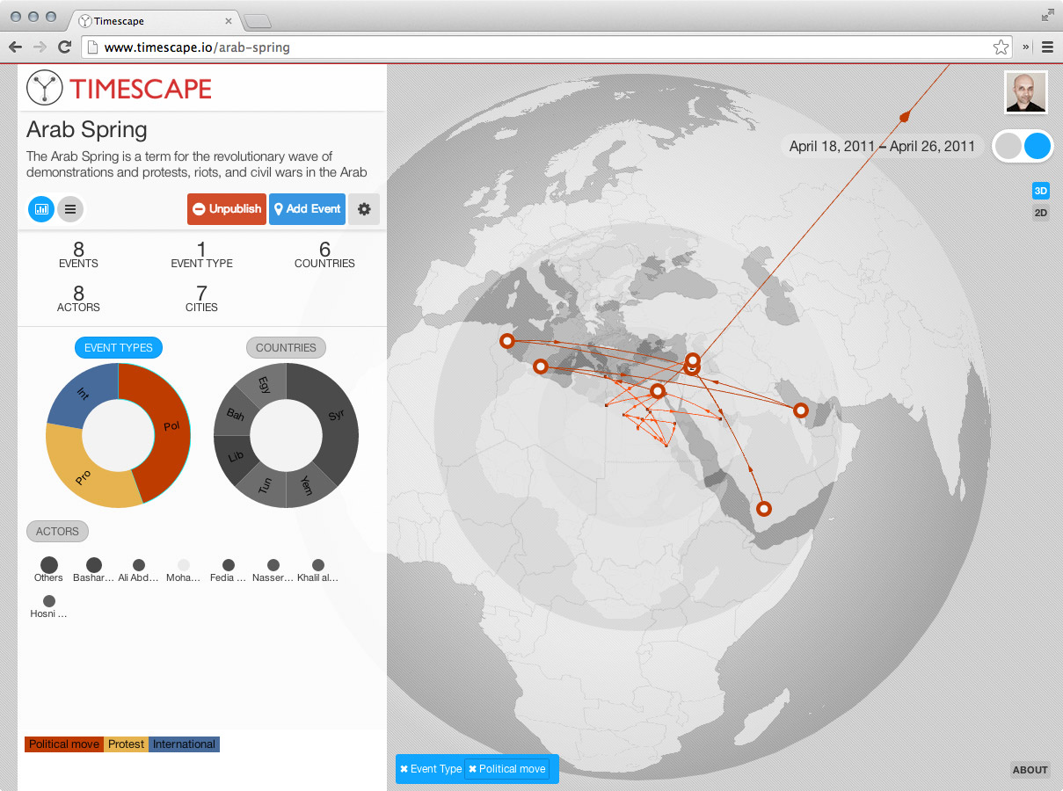Switch map to 2D mode

(x=1040, y=213)
